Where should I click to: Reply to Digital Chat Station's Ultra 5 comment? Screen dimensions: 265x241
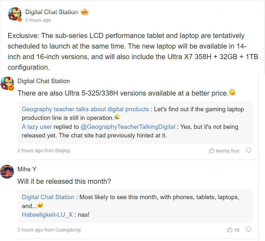248,151
